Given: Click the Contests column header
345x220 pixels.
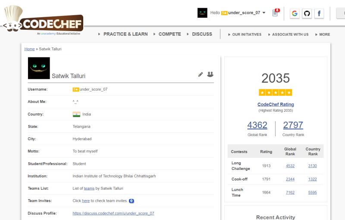Looking at the screenshot, I should pyautogui.click(x=239, y=151).
